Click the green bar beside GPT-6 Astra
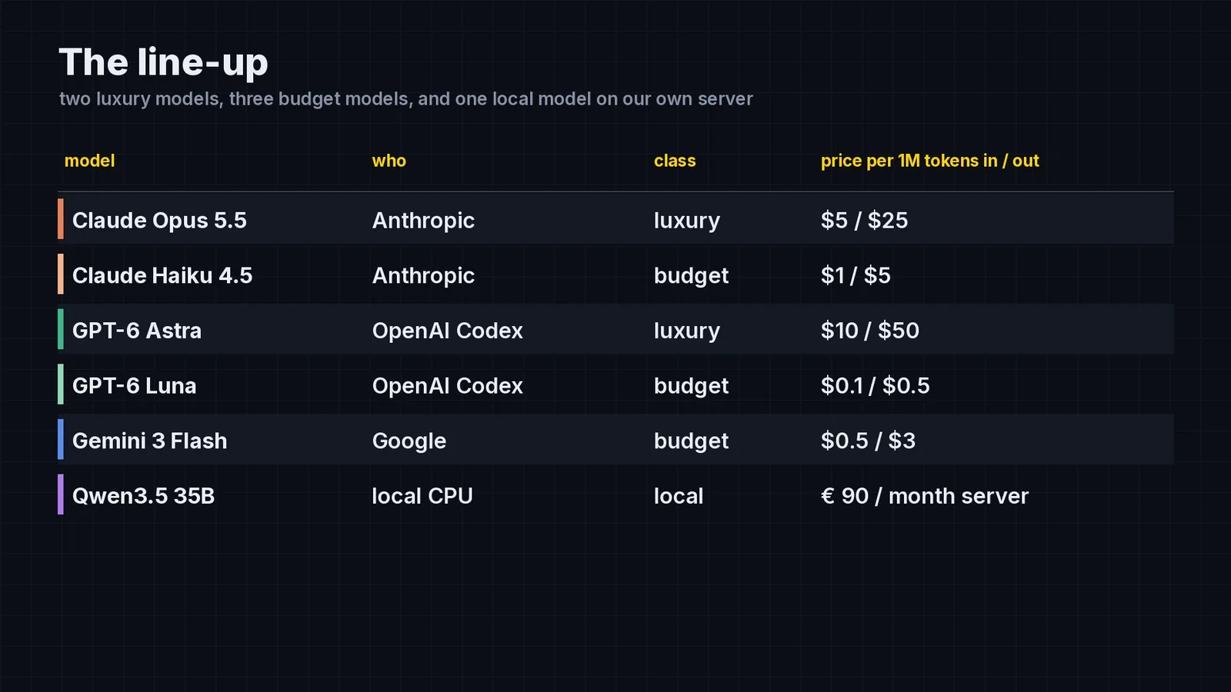The image size is (1231, 692). (61, 329)
